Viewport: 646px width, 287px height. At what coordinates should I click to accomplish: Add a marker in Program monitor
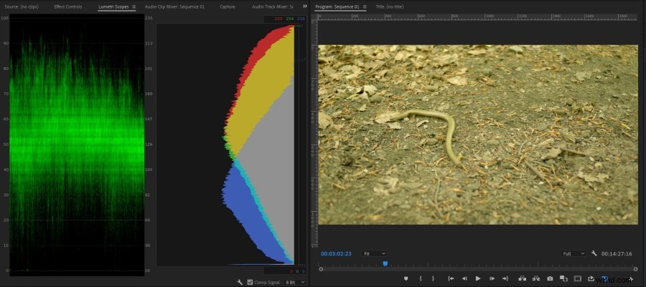[x=406, y=278]
